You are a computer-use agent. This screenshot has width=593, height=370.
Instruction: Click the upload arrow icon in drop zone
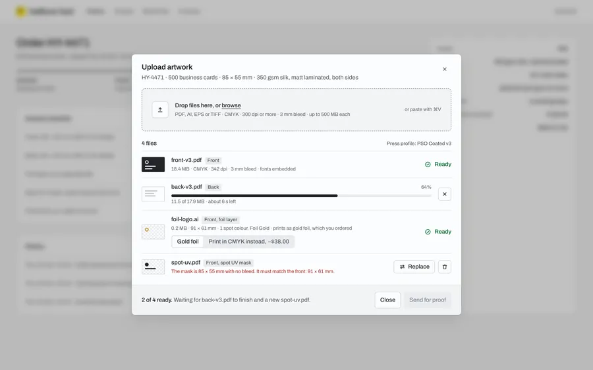[160, 109]
